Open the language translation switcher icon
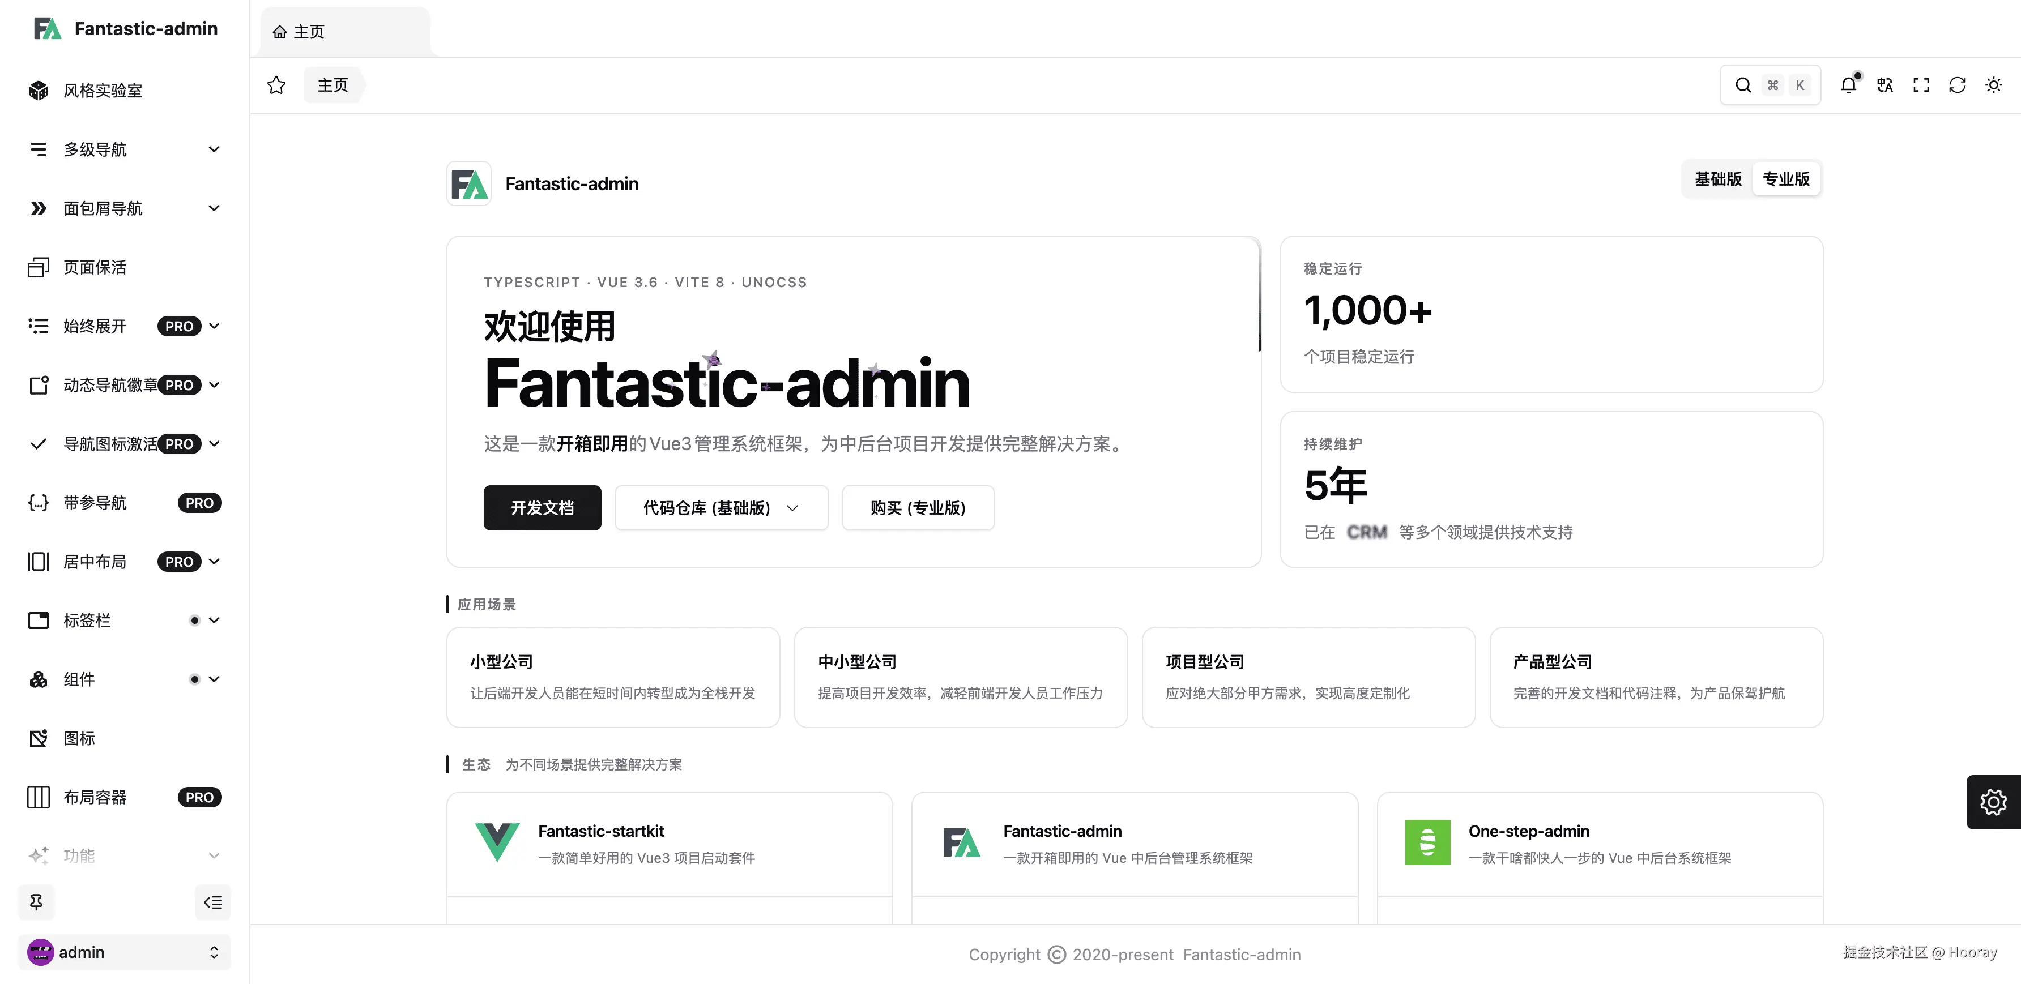This screenshot has height=984, width=2021. [x=1884, y=85]
